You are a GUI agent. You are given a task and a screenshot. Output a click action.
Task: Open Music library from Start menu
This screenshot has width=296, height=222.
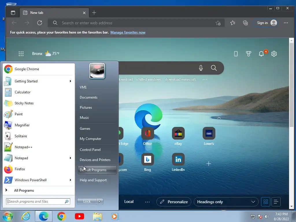point(97,118)
